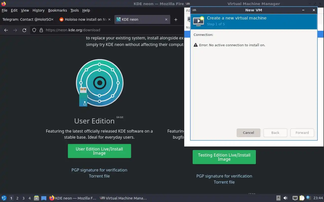Click the KDE neon tab favicon
This screenshot has height=202, width=324.
point(118,19)
